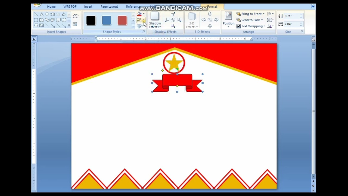The image size is (348, 196).
Task: Click the Next Page double arrow
Action: point(313,190)
